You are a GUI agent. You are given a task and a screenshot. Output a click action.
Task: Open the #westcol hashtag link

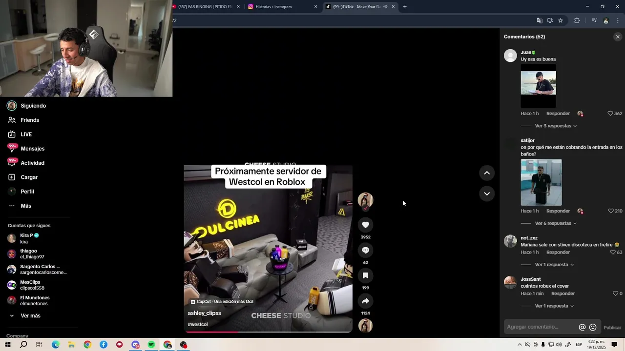coord(198,325)
